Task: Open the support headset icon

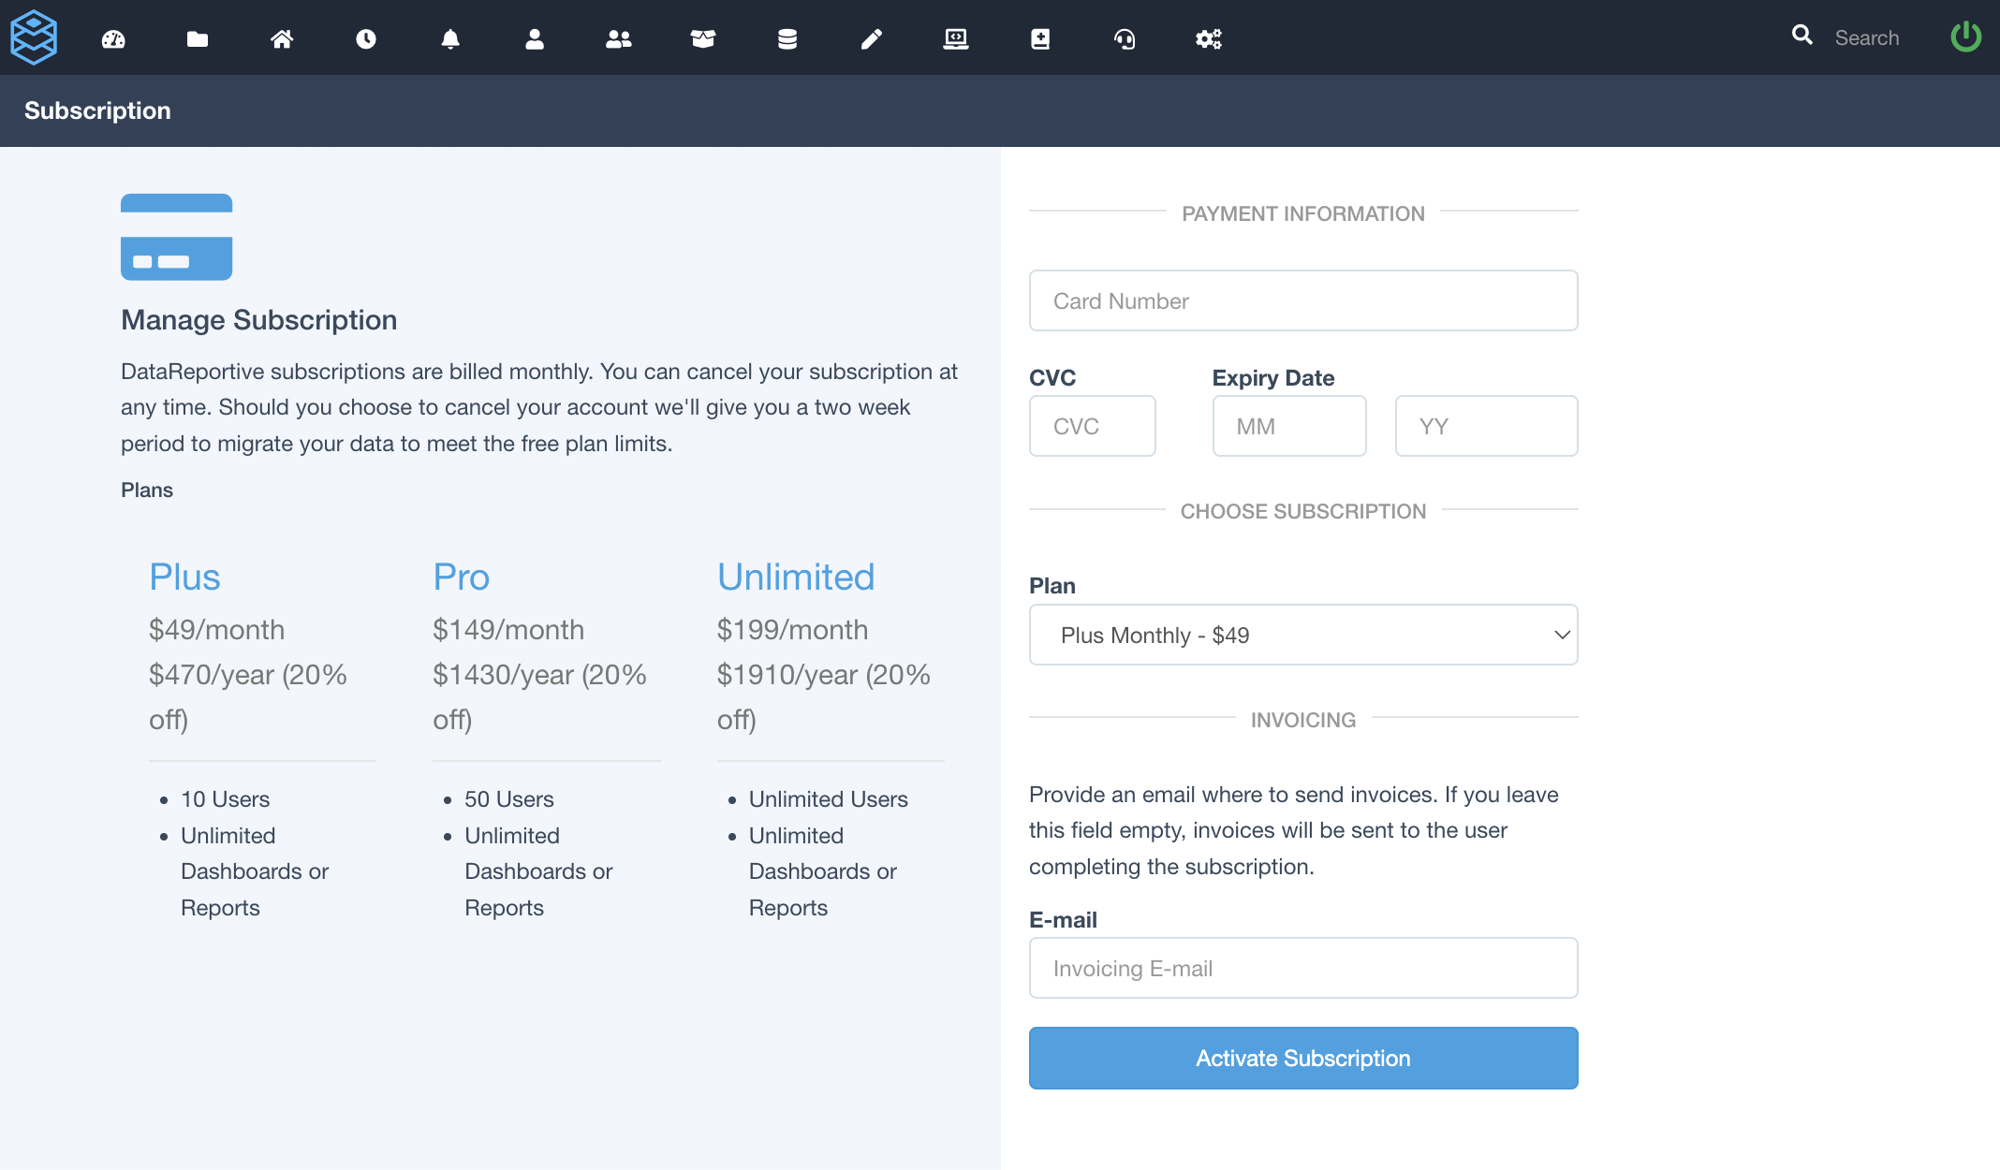Action: (x=1125, y=38)
